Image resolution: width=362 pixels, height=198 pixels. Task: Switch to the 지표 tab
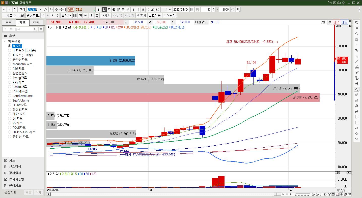point(22,22)
